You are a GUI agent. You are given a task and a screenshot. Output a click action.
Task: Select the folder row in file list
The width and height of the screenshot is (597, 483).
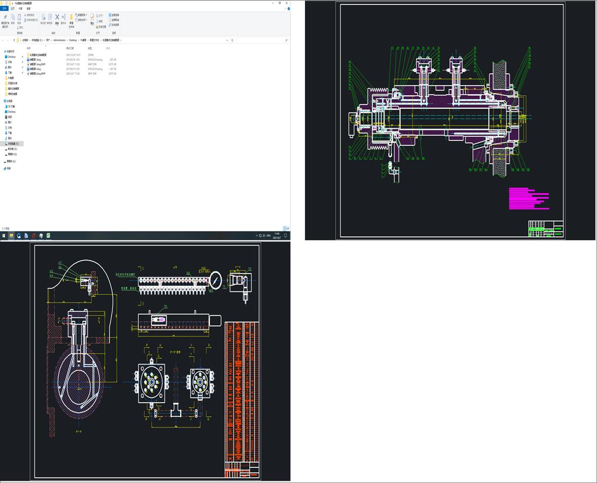pyautogui.click(x=72, y=55)
